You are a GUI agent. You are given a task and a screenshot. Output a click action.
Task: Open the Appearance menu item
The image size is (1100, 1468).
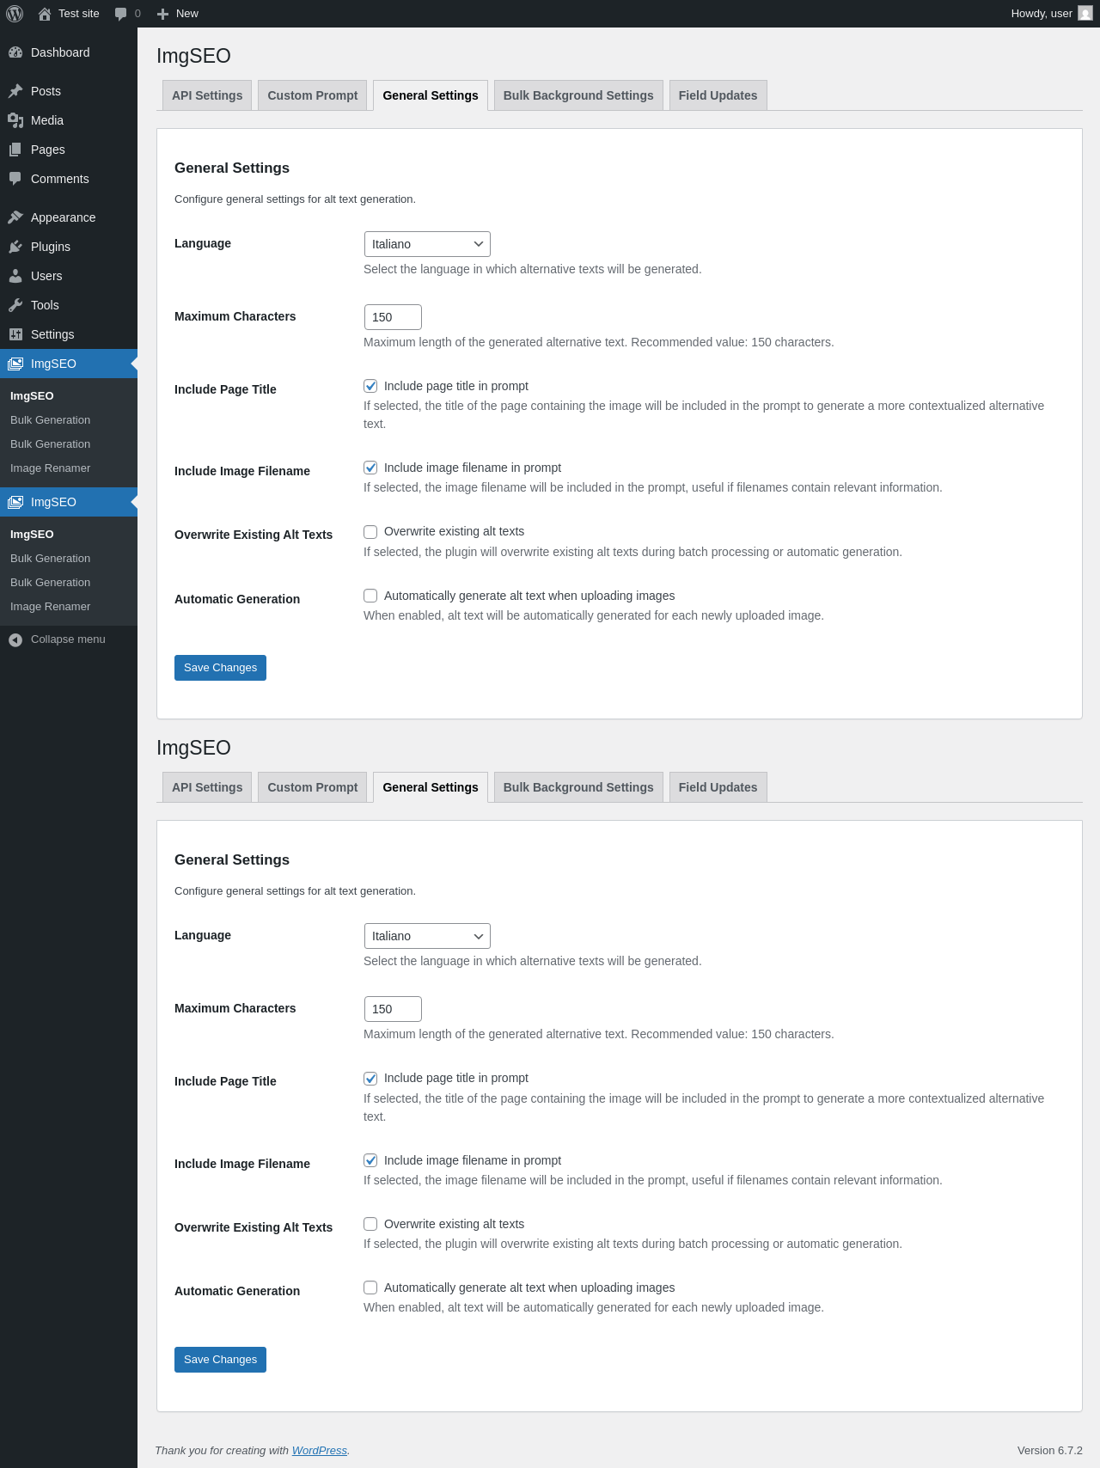point(69,217)
